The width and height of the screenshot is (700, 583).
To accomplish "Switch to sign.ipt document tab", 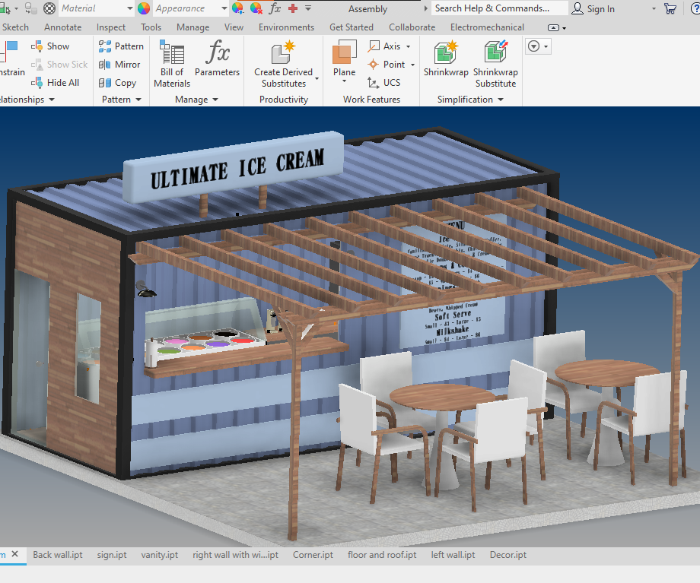I will coord(112,555).
